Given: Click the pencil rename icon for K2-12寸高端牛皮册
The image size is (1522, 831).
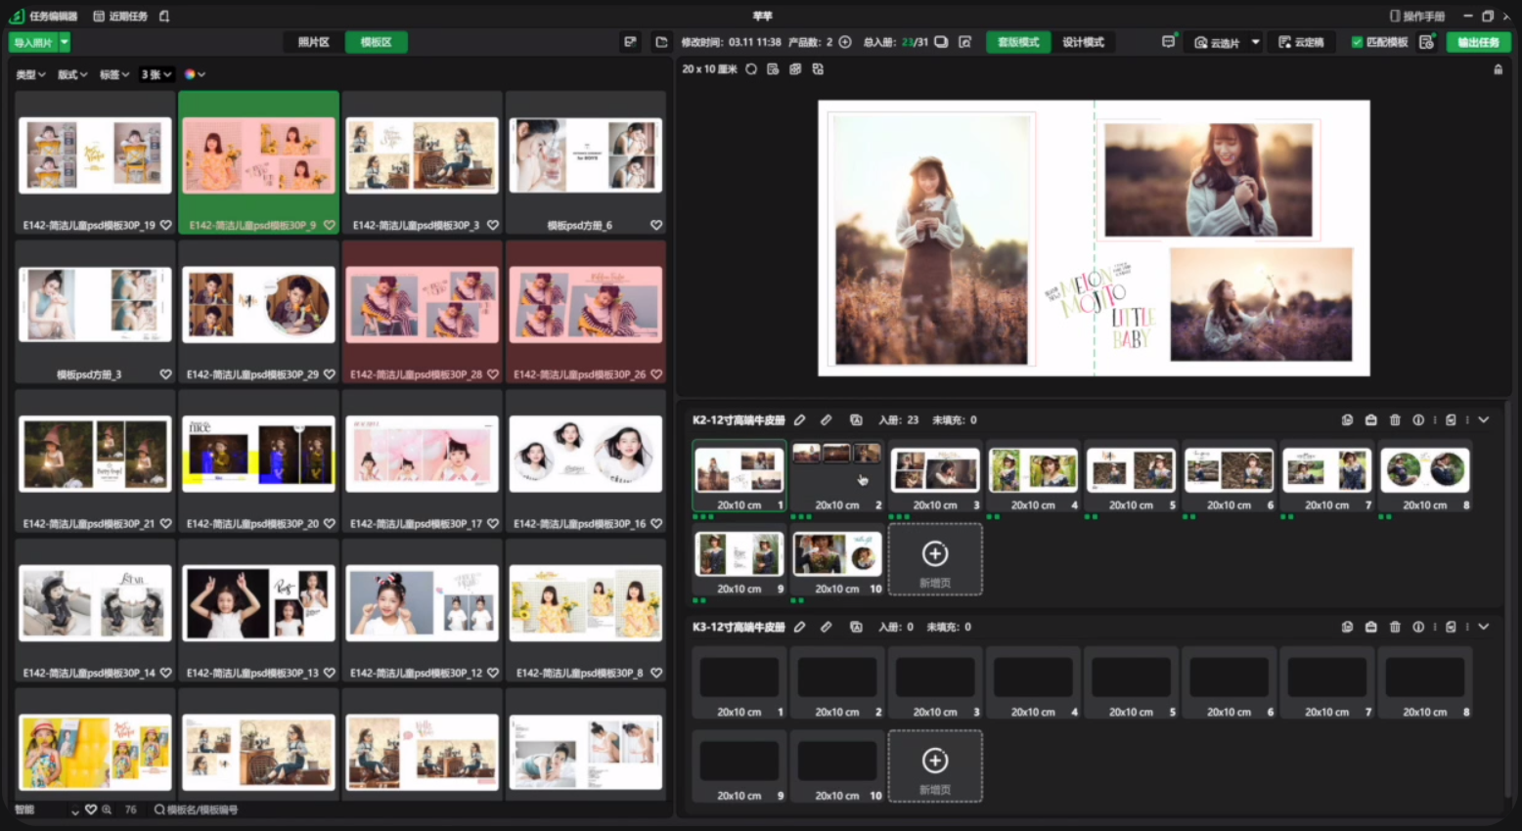Looking at the screenshot, I should tap(800, 419).
